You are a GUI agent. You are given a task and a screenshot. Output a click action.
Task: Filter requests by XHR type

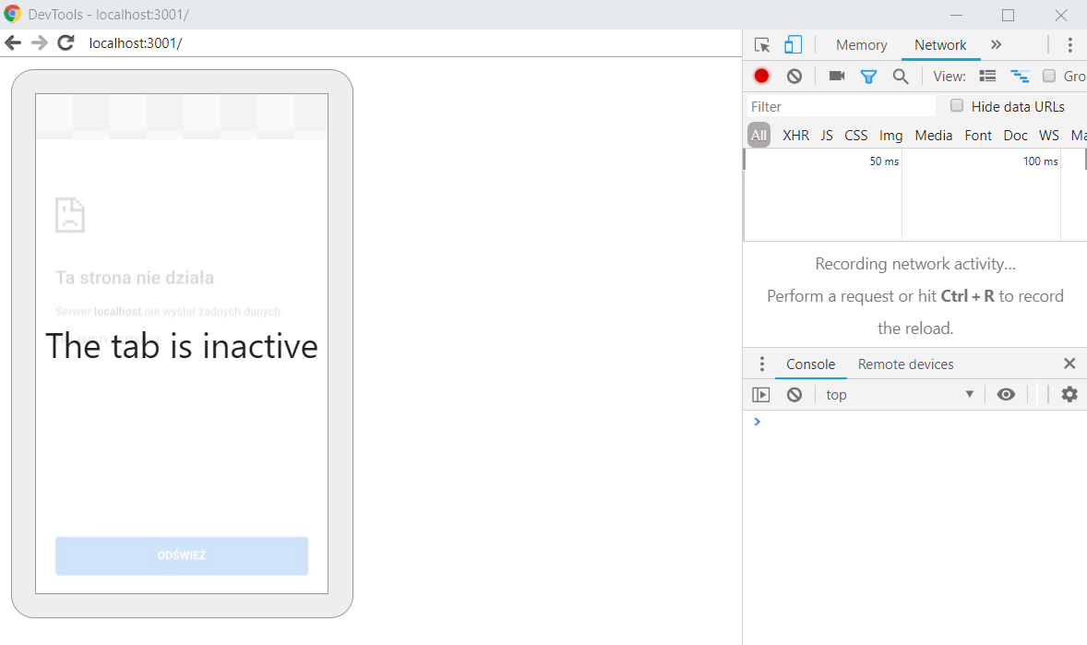point(795,136)
